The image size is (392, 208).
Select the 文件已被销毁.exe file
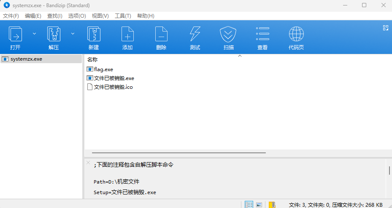110,78
